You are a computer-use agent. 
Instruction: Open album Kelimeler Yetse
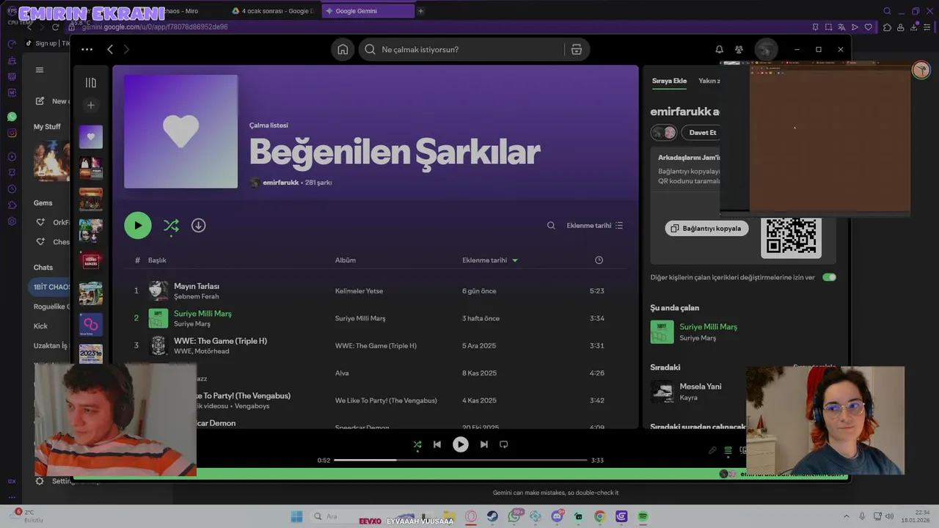359,291
